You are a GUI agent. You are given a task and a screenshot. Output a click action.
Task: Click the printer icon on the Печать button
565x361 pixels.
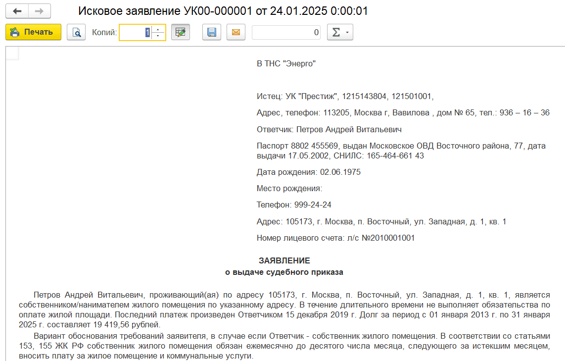[15, 32]
